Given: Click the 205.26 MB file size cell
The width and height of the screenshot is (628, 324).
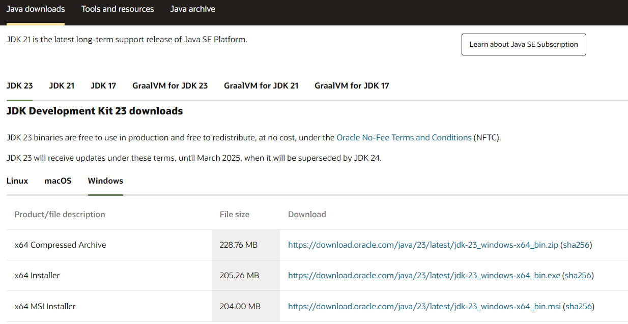Looking at the screenshot, I should click(246, 276).
